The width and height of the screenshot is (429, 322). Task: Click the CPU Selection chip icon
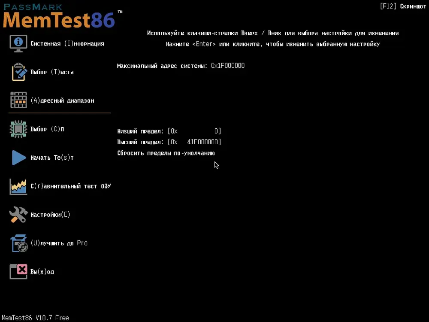click(x=18, y=129)
